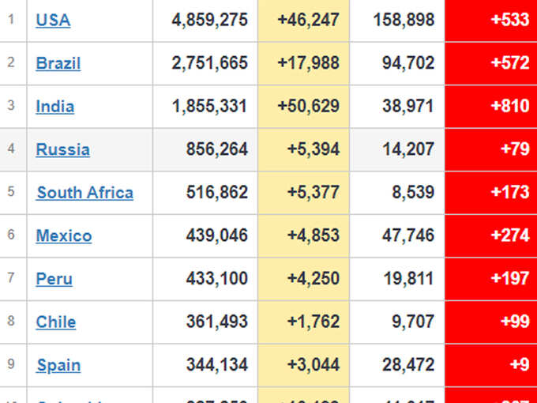537x403 pixels.
Task: Click Brazil new deaths +572 red cell
Action: 490,63
